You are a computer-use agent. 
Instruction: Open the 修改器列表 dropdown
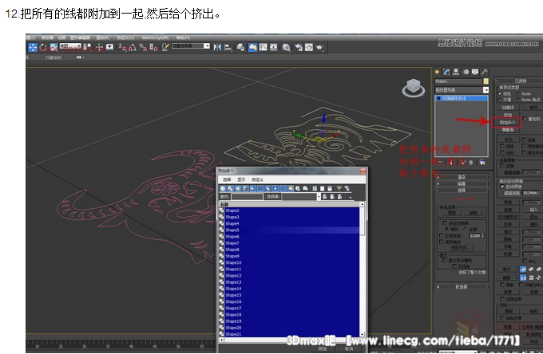[462, 90]
